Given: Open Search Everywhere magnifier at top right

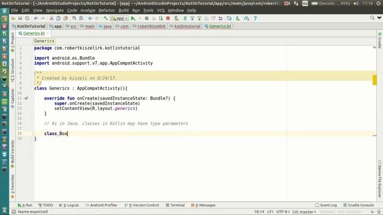Looking at the screenshot, I should (372, 18).
